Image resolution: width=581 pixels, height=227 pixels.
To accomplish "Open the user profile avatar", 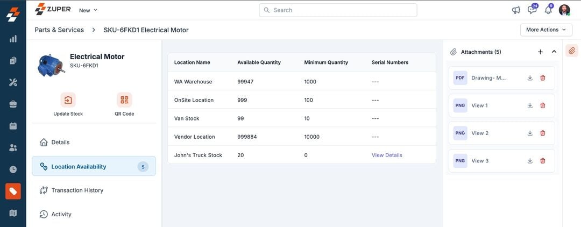I will pos(564,10).
